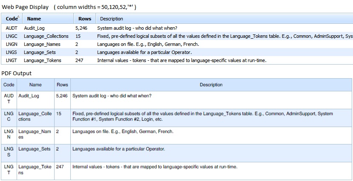Sort by the Name column header
The height and width of the screenshot is (181, 353).
[34, 19]
